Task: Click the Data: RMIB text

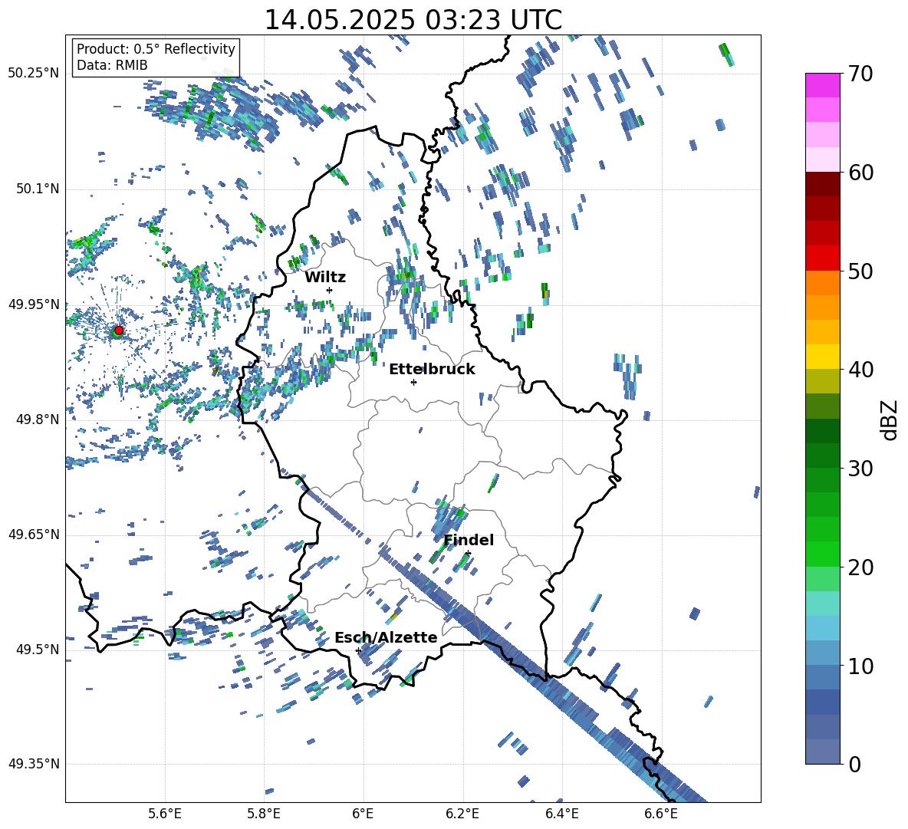Action: point(112,65)
